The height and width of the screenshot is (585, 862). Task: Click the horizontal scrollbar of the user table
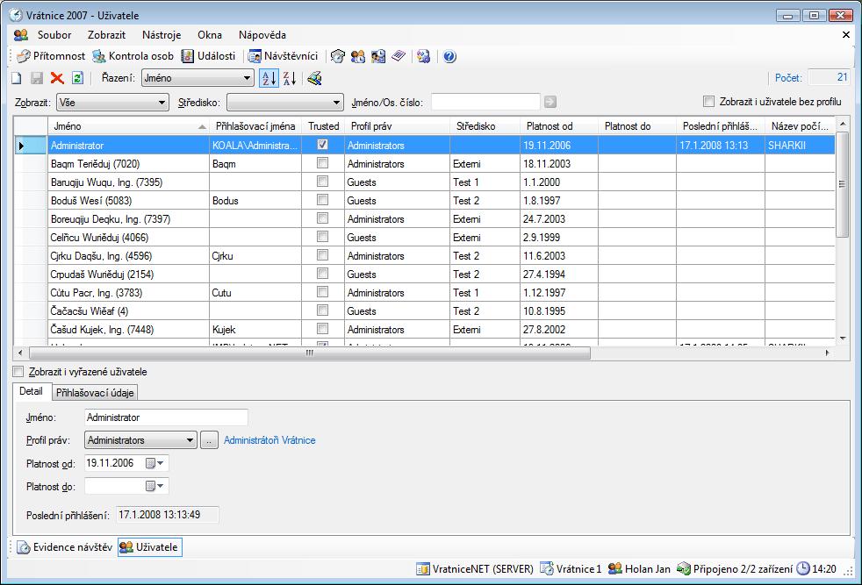[310, 353]
